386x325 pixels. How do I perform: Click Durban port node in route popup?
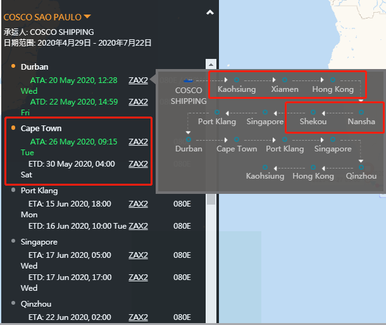tap(189, 139)
